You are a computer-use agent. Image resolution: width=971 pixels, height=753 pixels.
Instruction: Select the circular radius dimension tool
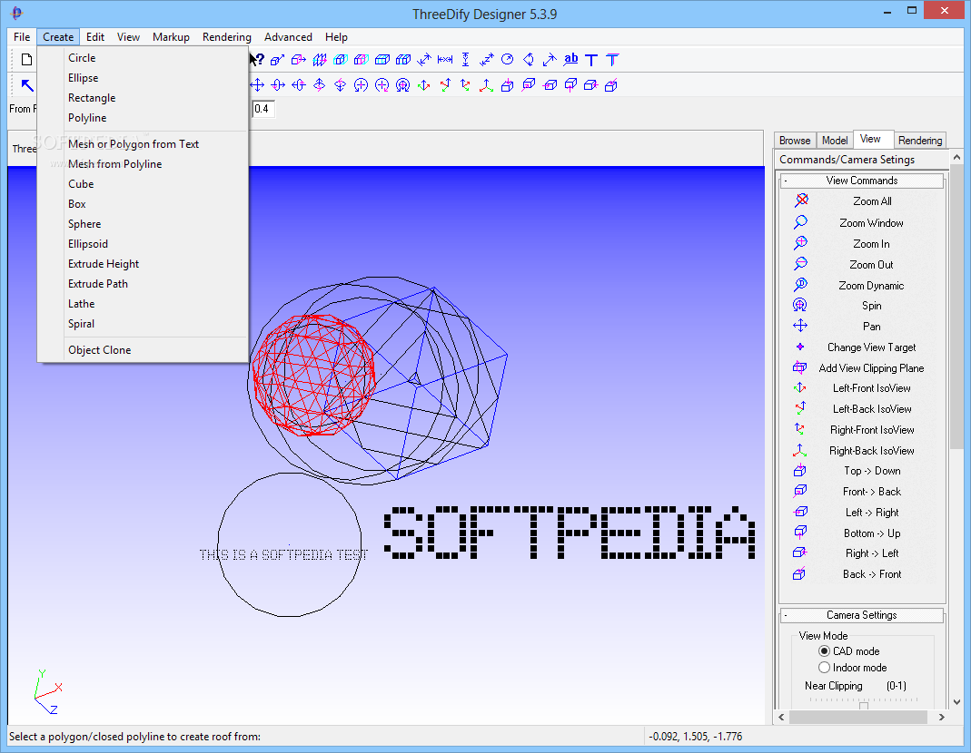[507, 59]
